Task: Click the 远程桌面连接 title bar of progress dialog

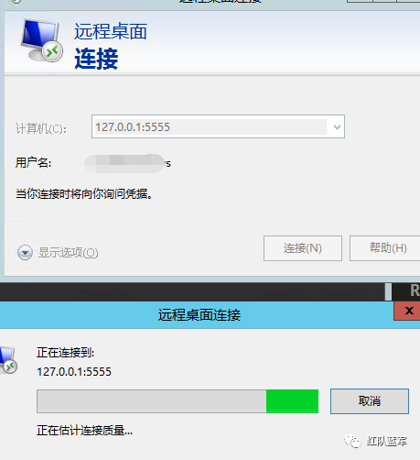Action: 197,315
